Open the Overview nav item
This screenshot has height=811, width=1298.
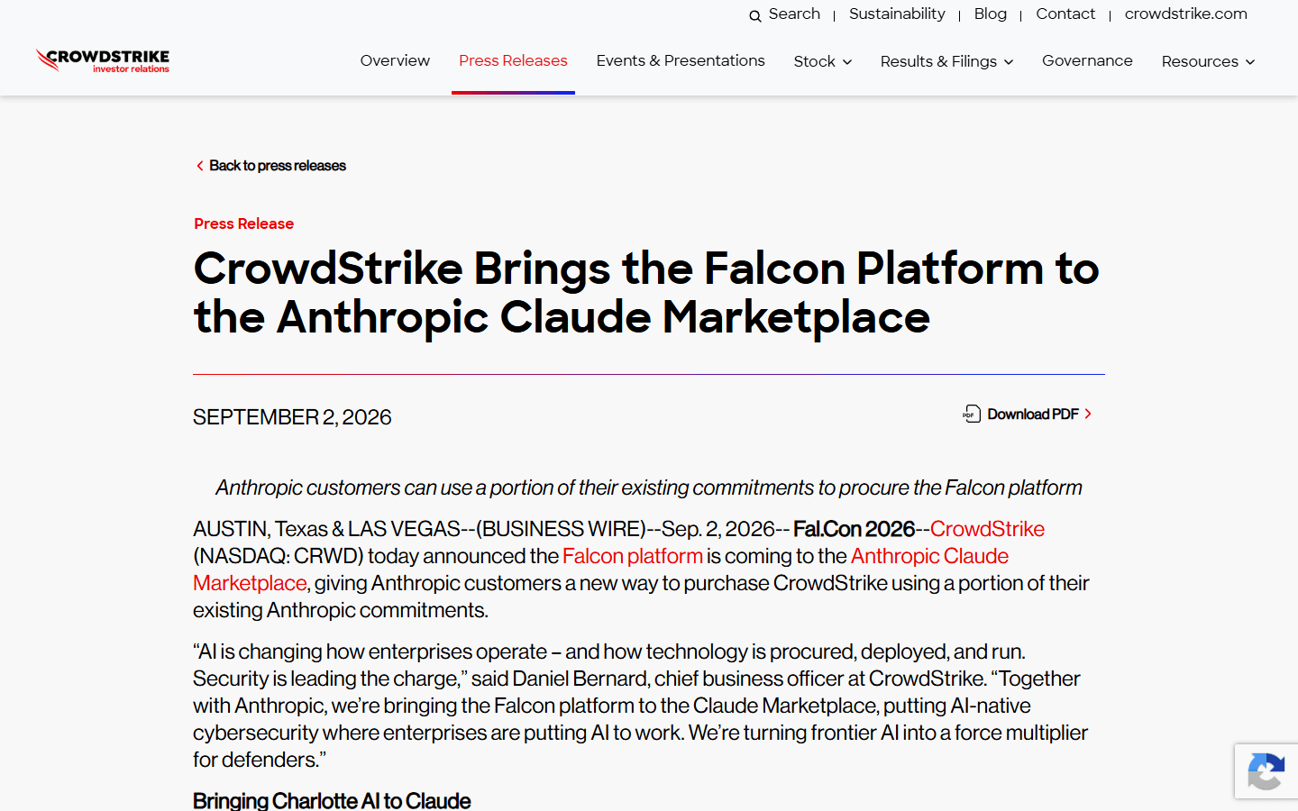click(x=395, y=60)
